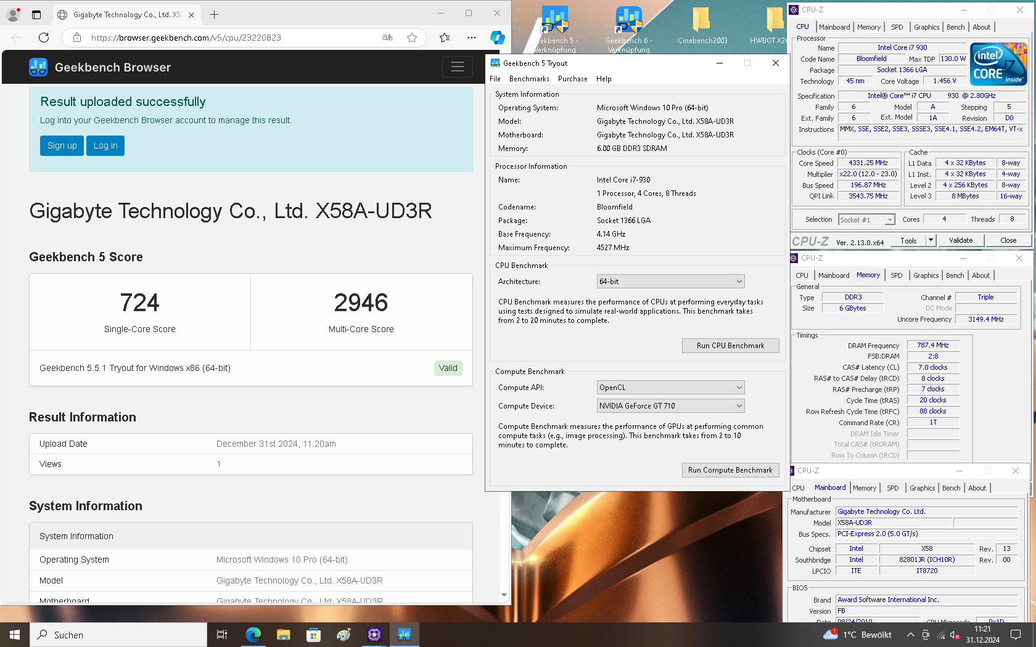
Task: Switch to SPD tab in top CPU-Z window
Action: pos(897,27)
